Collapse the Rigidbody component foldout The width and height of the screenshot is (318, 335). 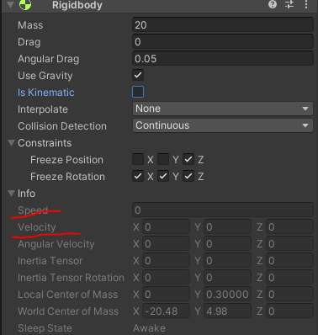pyautogui.click(x=11, y=5)
